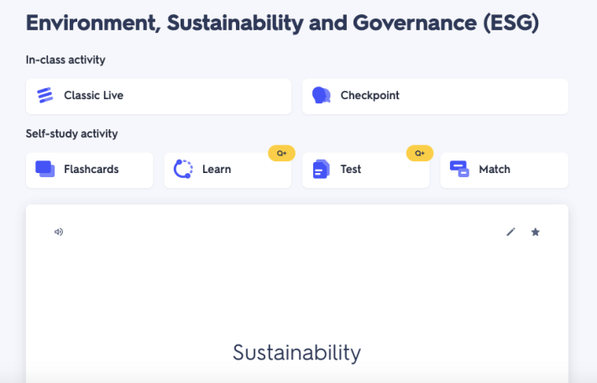The image size is (597, 383).
Task: Click the Test document icon
Action: pos(321,170)
